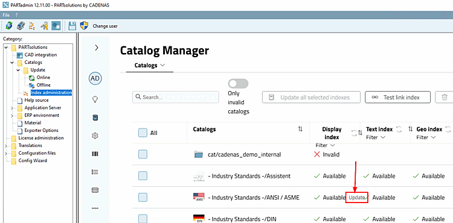Screen dimensions: 453x223
Task: Select Offline under Update
Action: tap(43, 85)
